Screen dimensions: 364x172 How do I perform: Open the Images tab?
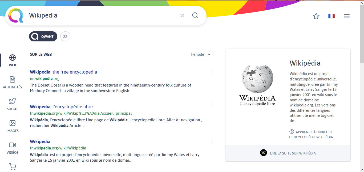[x=13, y=126]
